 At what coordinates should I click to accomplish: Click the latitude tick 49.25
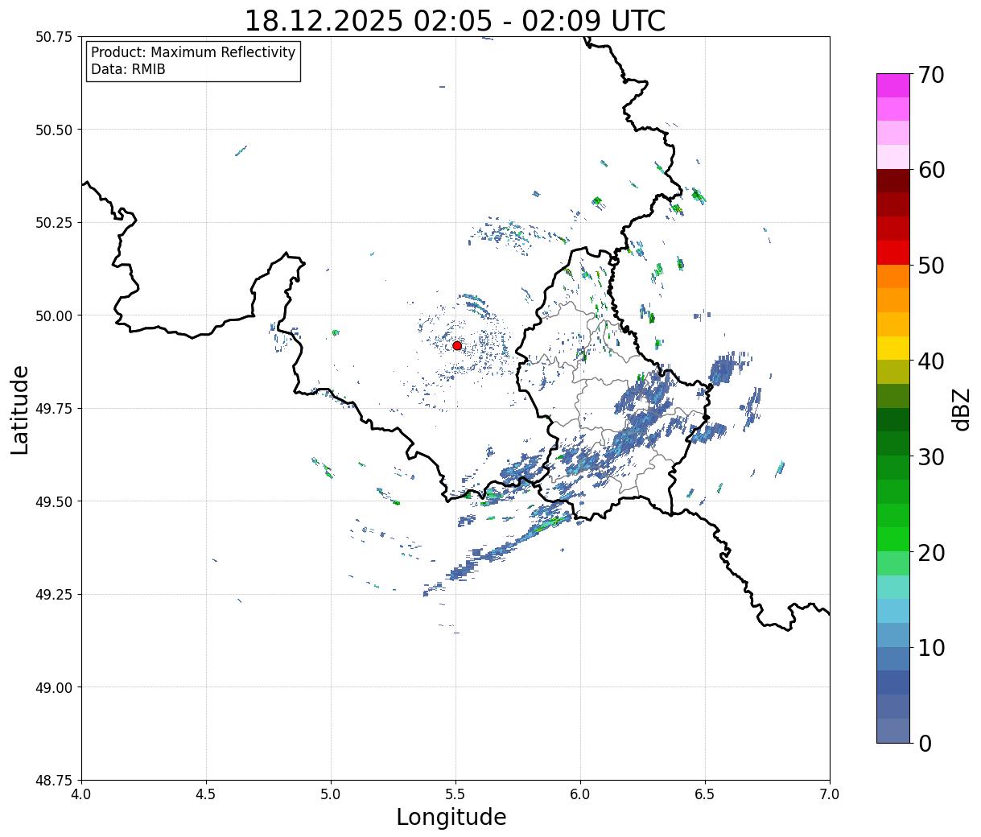coord(54,595)
